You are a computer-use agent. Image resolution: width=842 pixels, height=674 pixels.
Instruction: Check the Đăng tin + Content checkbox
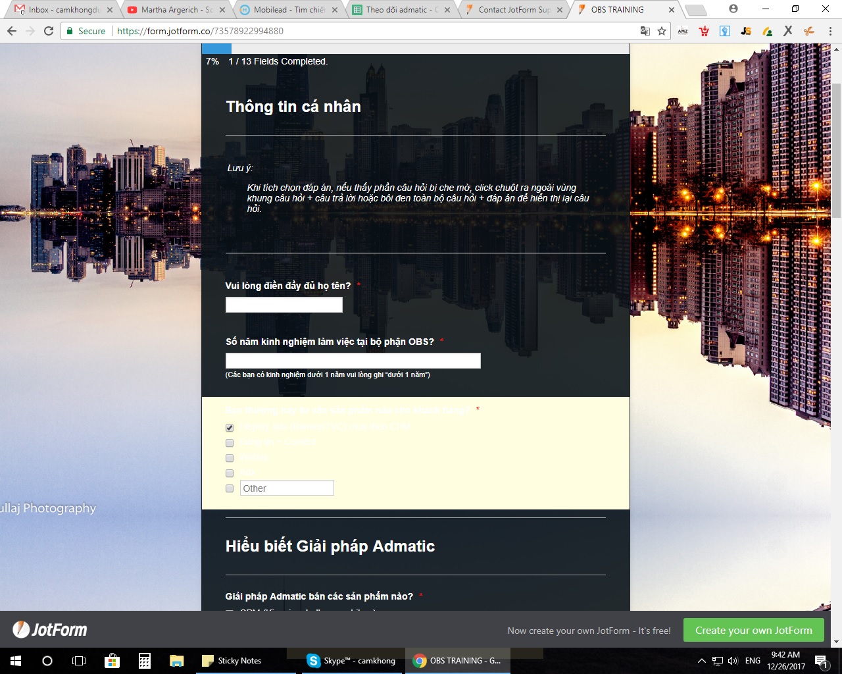pos(229,442)
